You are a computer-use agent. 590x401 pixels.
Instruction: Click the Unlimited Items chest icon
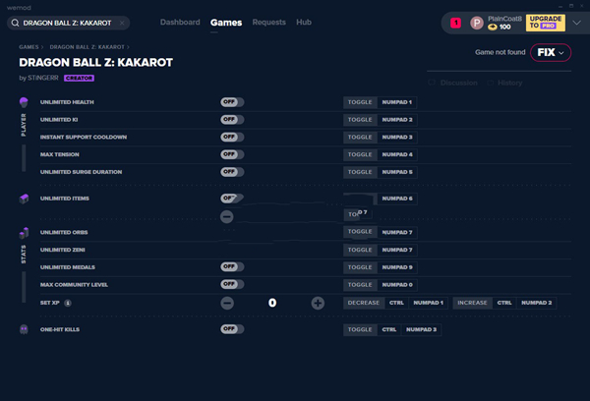coord(24,199)
